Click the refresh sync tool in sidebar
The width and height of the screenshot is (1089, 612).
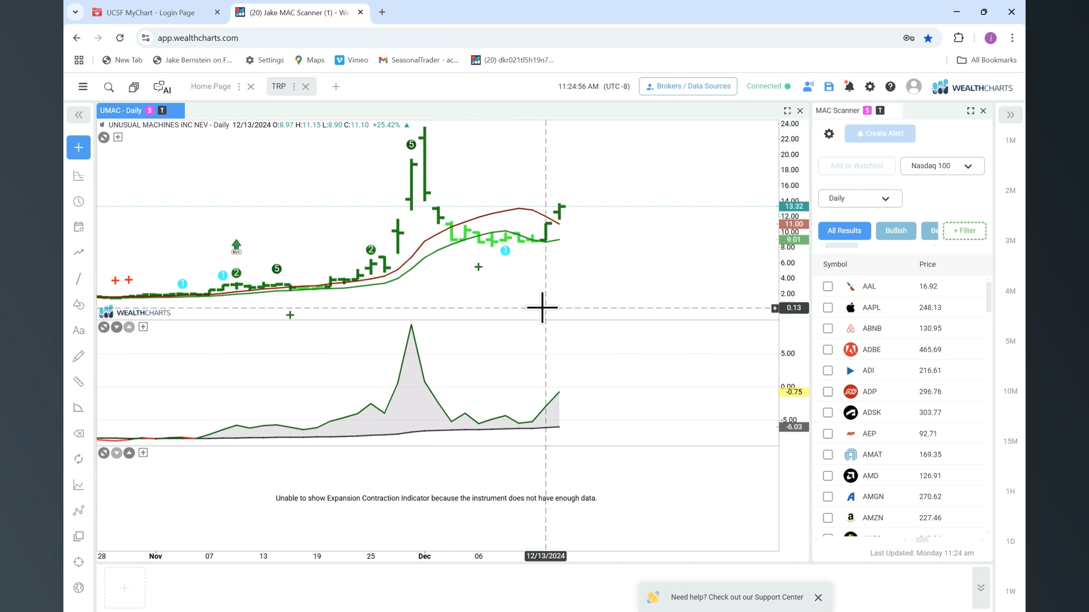pyautogui.click(x=79, y=459)
